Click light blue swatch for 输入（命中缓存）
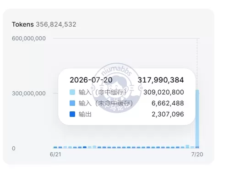This screenshot has width=234, height=176. point(72,92)
